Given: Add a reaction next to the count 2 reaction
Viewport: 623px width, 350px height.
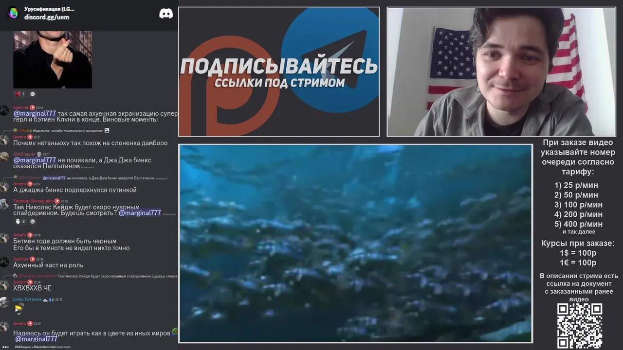Looking at the screenshot, I should [33, 221].
